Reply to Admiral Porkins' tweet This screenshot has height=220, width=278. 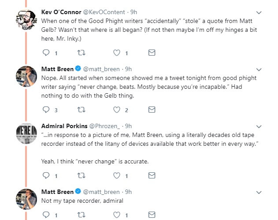click(x=46, y=175)
